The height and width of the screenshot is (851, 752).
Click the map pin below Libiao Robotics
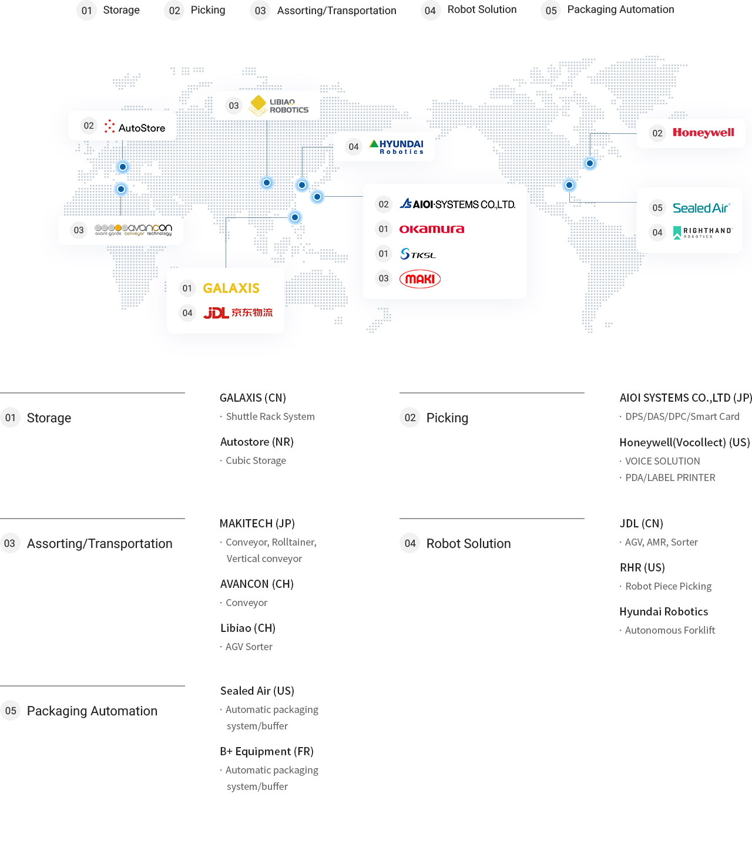click(267, 183)
